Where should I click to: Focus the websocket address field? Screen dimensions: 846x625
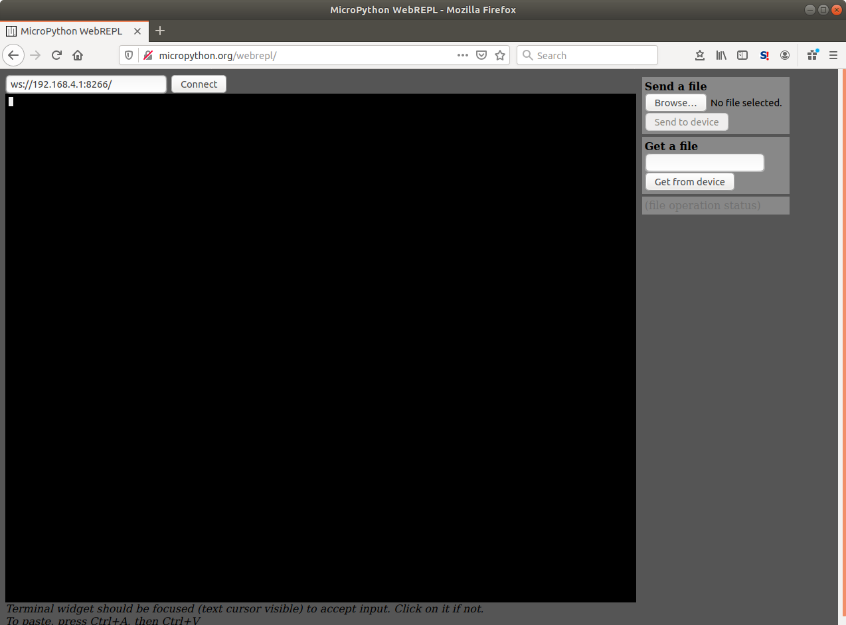86,84
